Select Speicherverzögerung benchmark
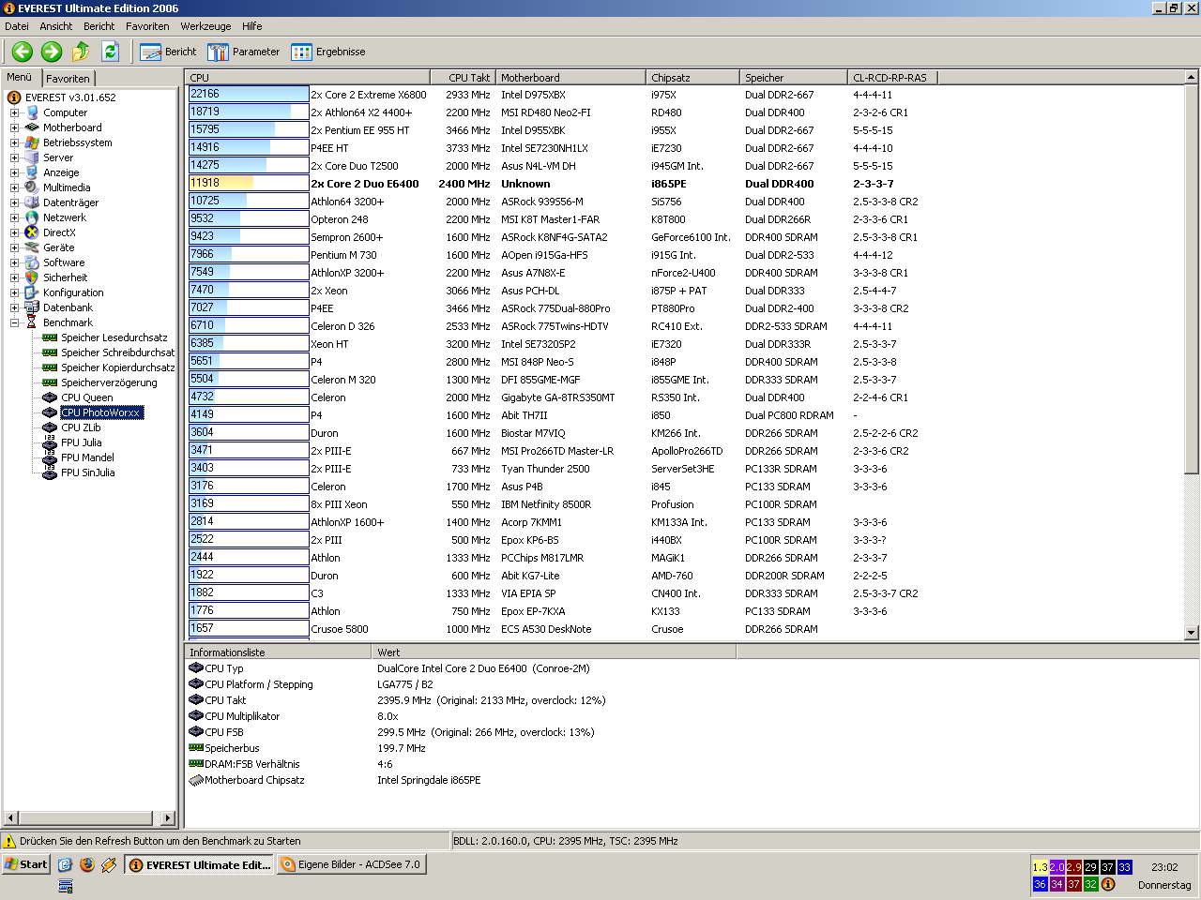 109,382
